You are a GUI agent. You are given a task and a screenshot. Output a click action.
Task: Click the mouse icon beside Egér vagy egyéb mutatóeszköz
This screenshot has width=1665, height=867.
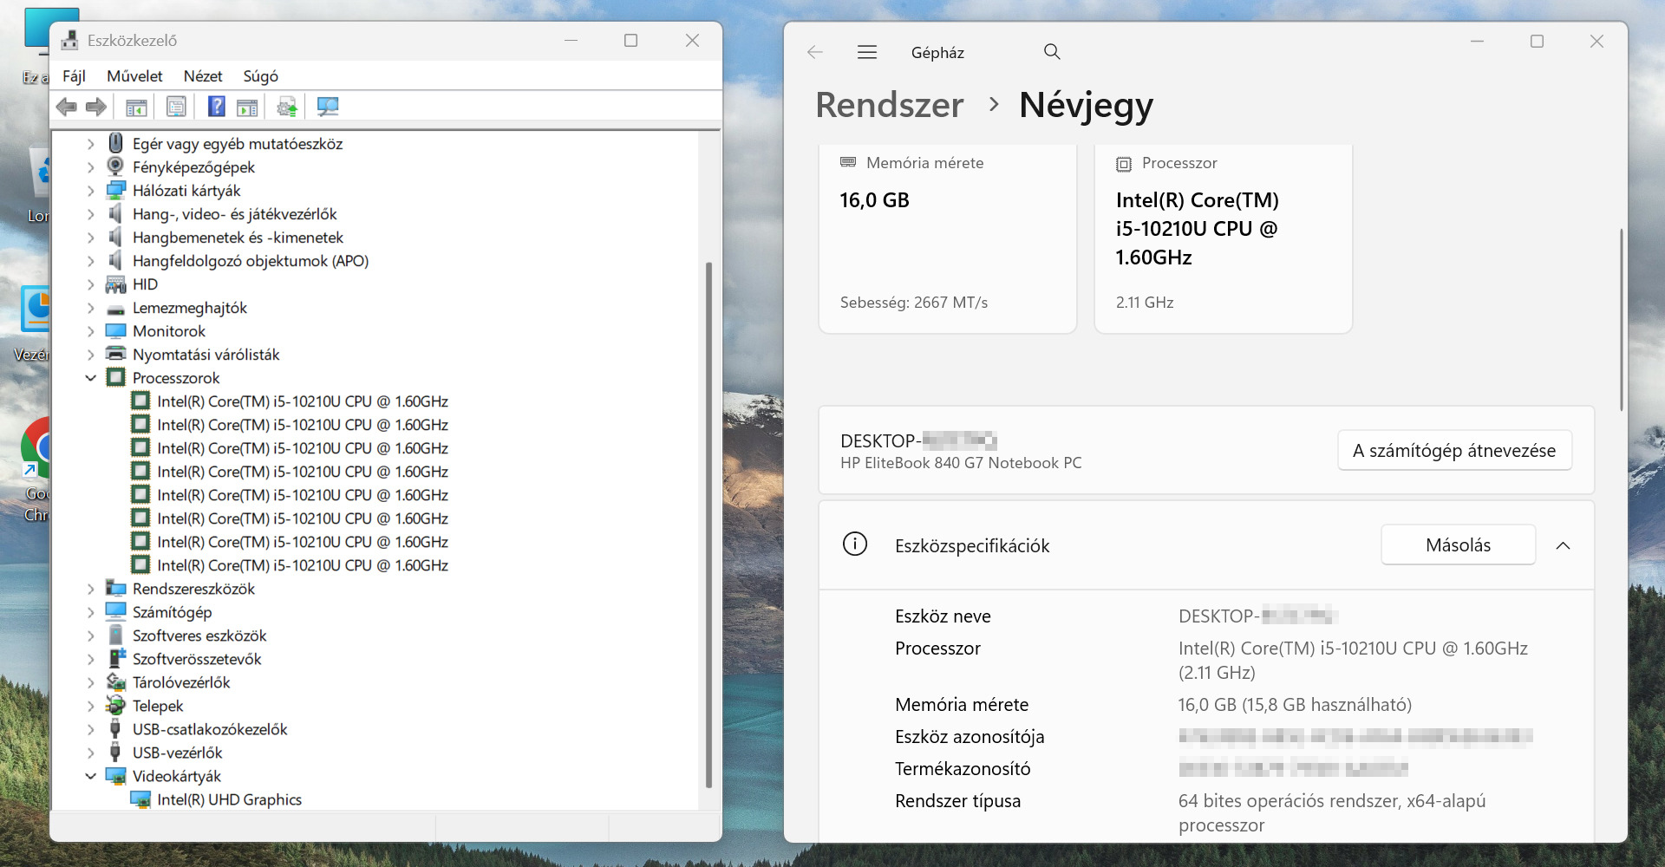point(115,143)
